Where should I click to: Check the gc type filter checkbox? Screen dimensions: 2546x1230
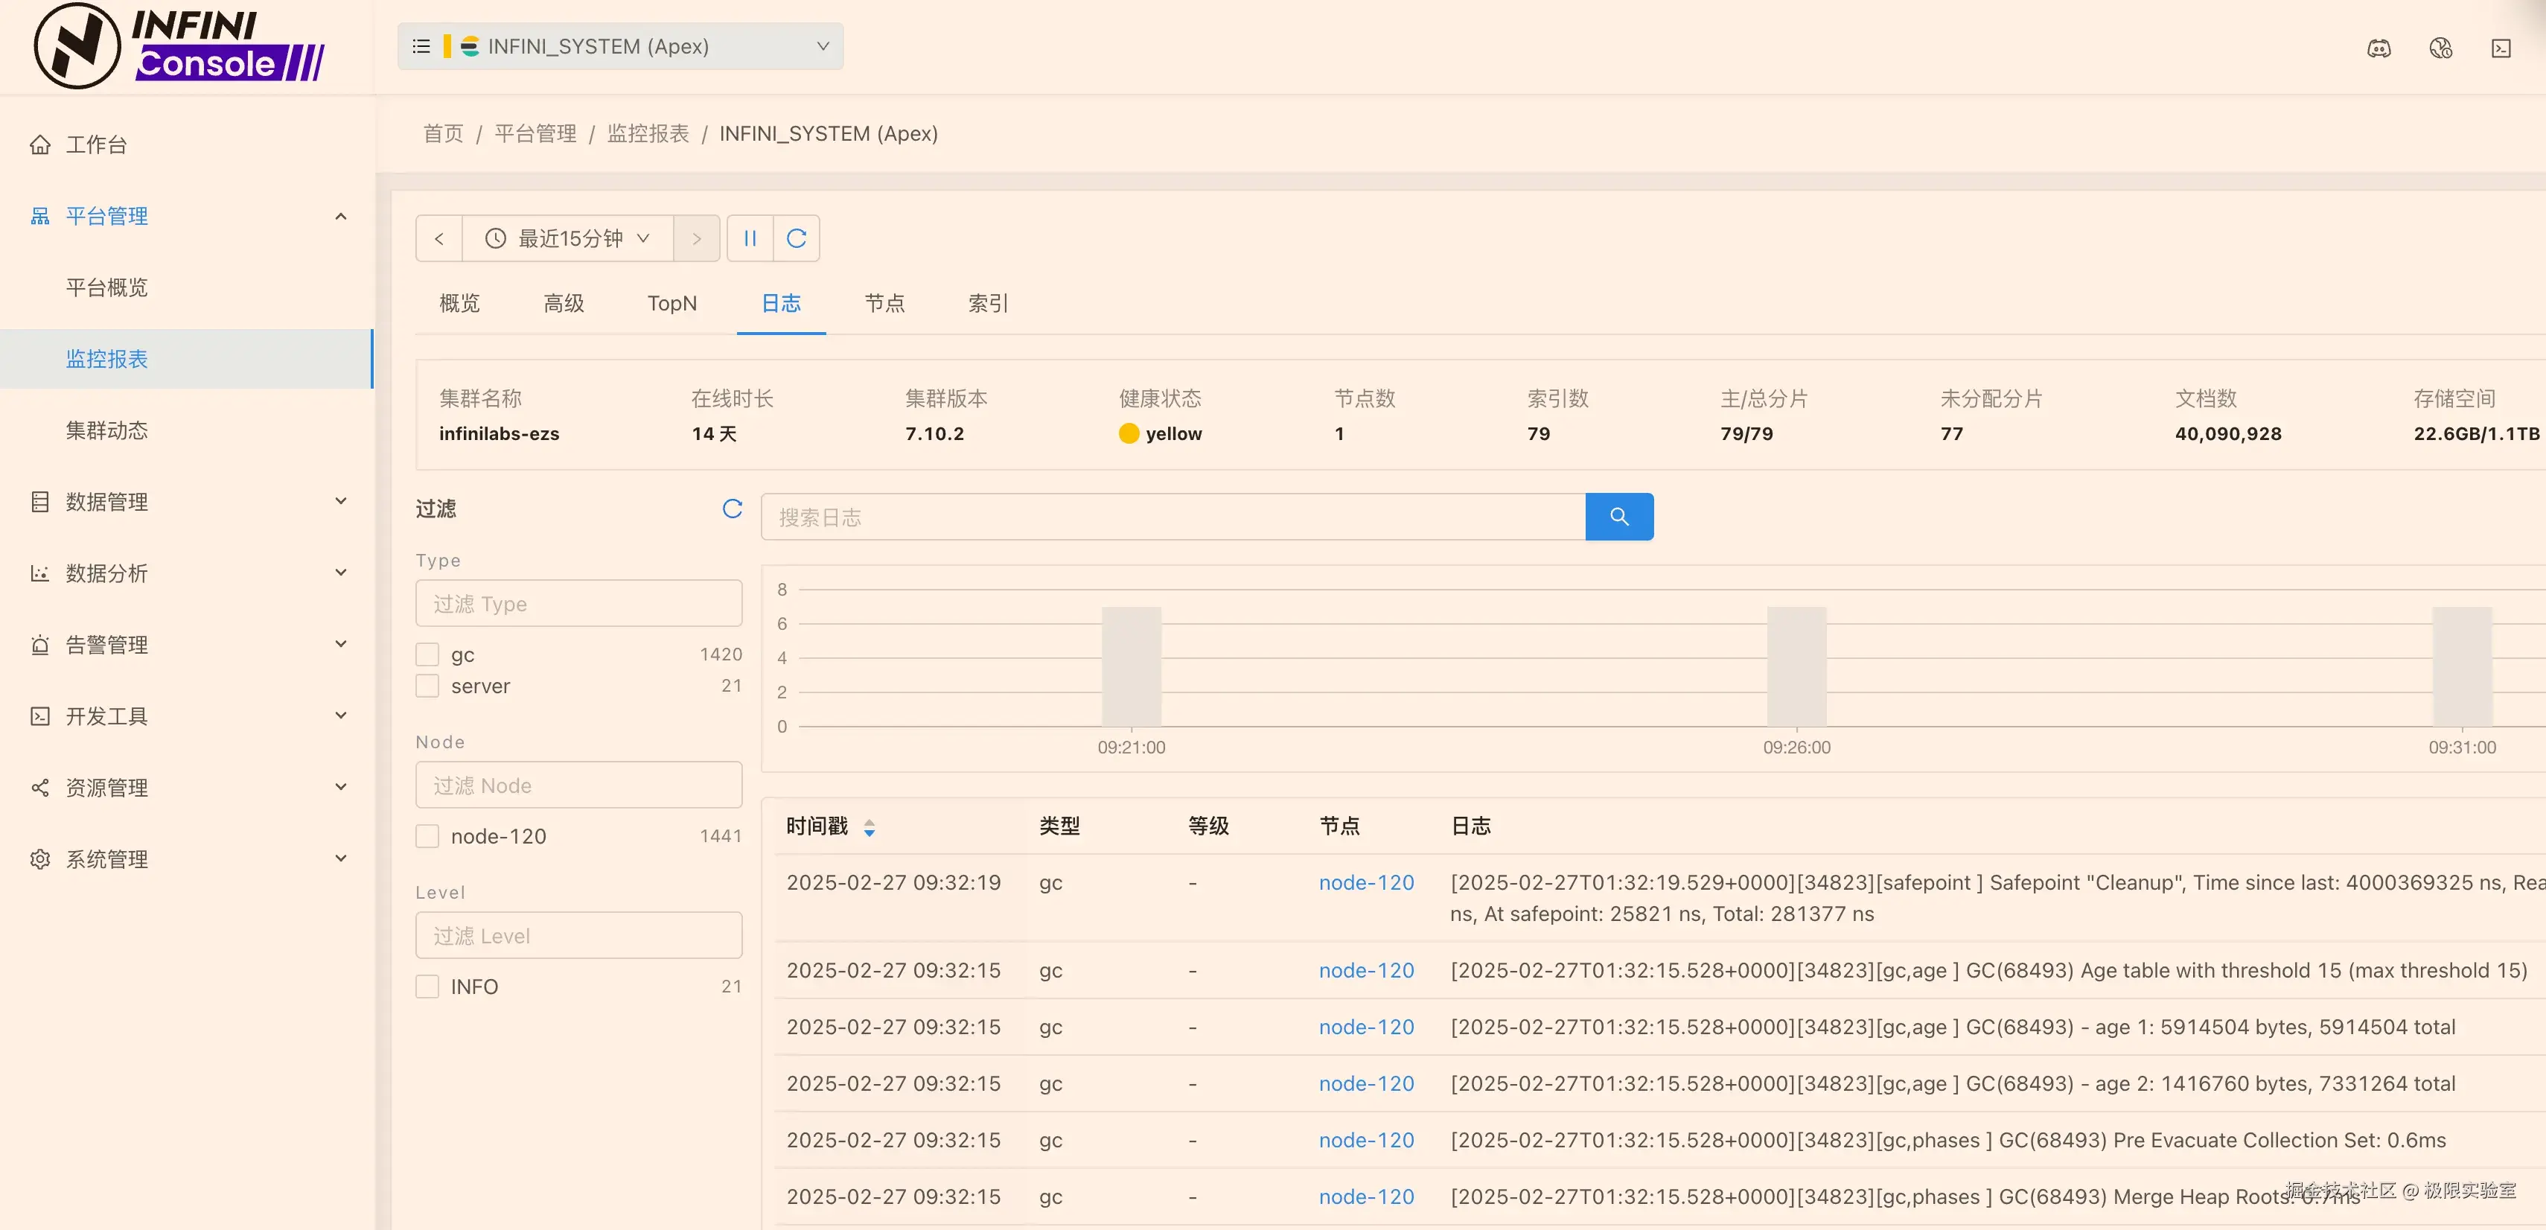[427, 654]
